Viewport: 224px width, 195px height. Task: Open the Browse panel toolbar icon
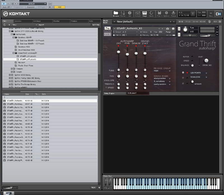(116, 14)
